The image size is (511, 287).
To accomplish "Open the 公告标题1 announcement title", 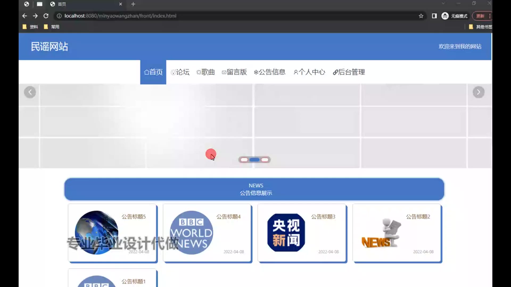I will click(134, 281).
